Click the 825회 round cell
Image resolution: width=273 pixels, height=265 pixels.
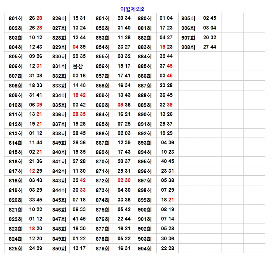pos(15,249)
